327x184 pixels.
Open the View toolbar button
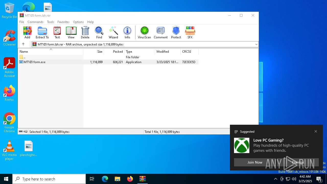click(71, 32)
